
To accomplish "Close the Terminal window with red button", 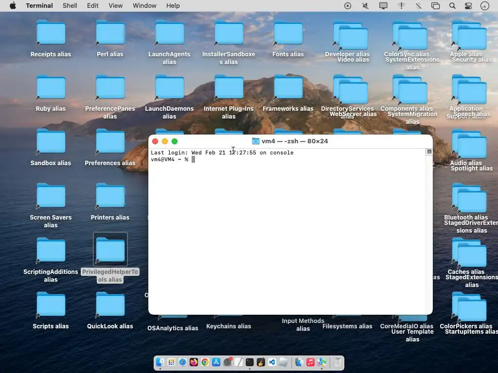I will (x=155, y=141).
